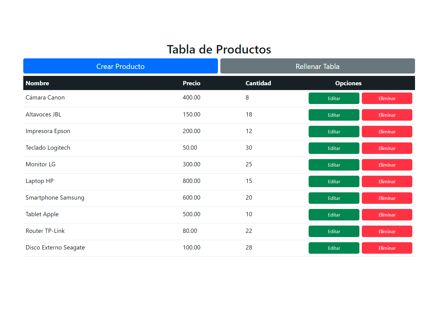Image resolution: width=438 pixels, height=329 pixels.
Task: Click quantity 20 of Smartphone Samsung
Action: point(275,198)
